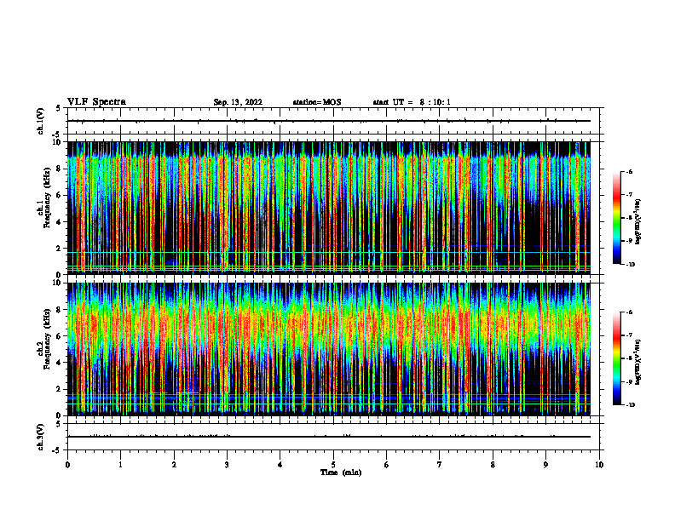This screenshot has height=521, width=675.
Task: Click the 'Time (min)' axis label
Action: (x=341, y=472)
